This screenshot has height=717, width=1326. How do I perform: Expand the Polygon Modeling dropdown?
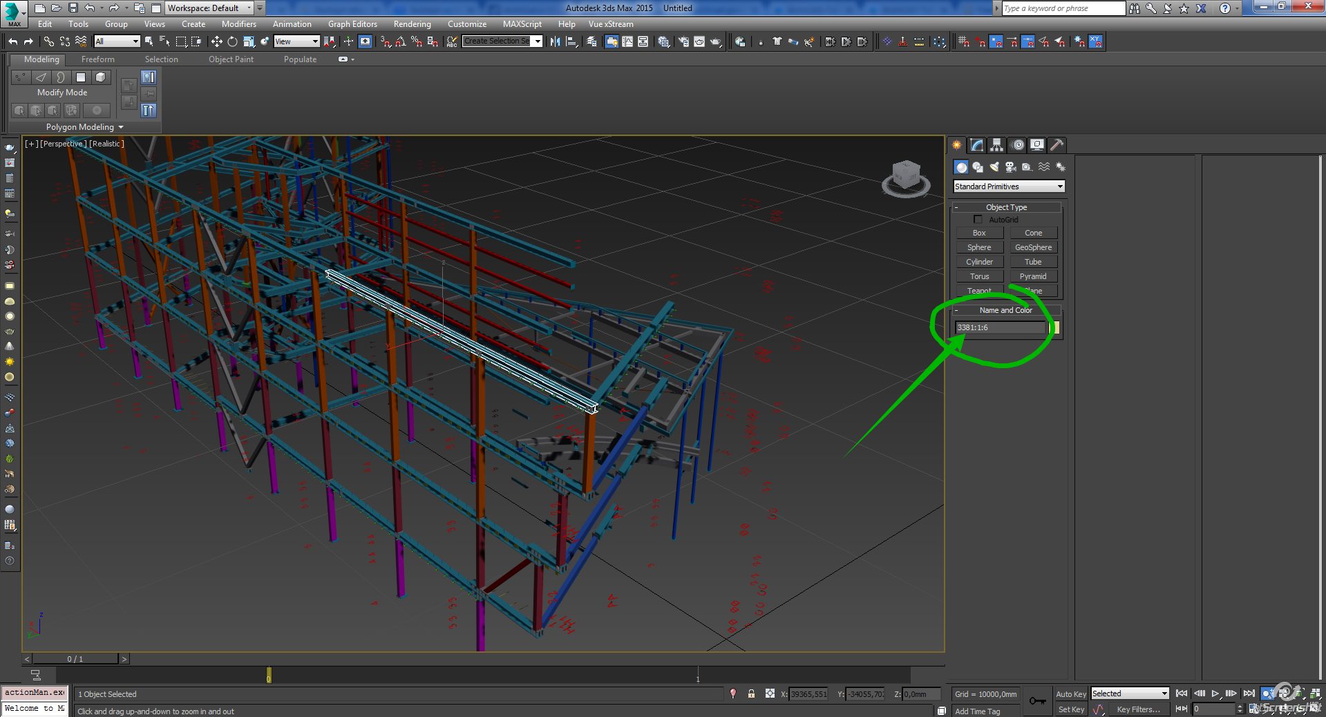coord(85,127)
